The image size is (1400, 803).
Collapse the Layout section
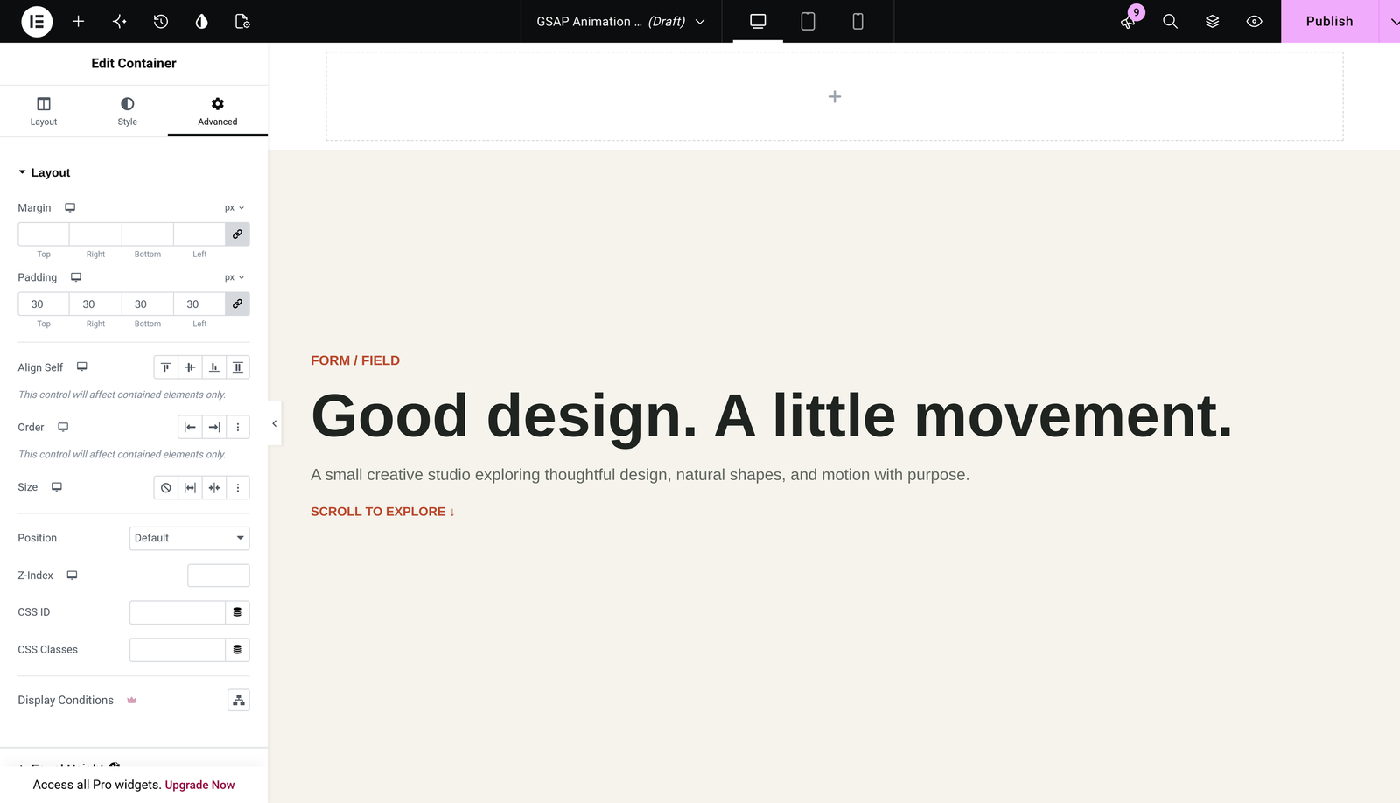tap(44, 172)
